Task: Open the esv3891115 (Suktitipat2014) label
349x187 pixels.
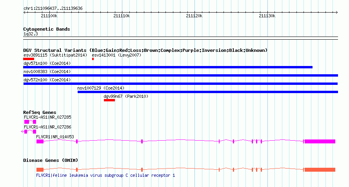Action: tap(55, 55)
